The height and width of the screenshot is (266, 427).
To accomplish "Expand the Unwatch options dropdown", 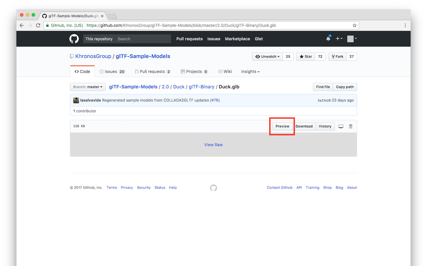I will coord(267,57).
